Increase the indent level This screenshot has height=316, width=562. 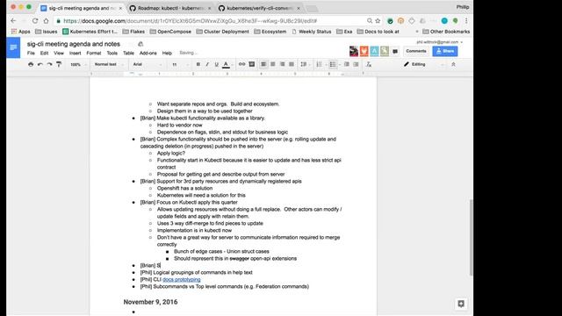click(x=356, y=64)
